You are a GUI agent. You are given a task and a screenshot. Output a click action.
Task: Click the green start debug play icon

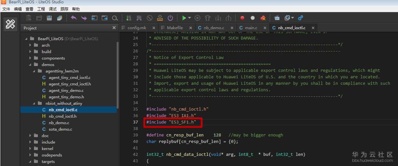point(184,18)
